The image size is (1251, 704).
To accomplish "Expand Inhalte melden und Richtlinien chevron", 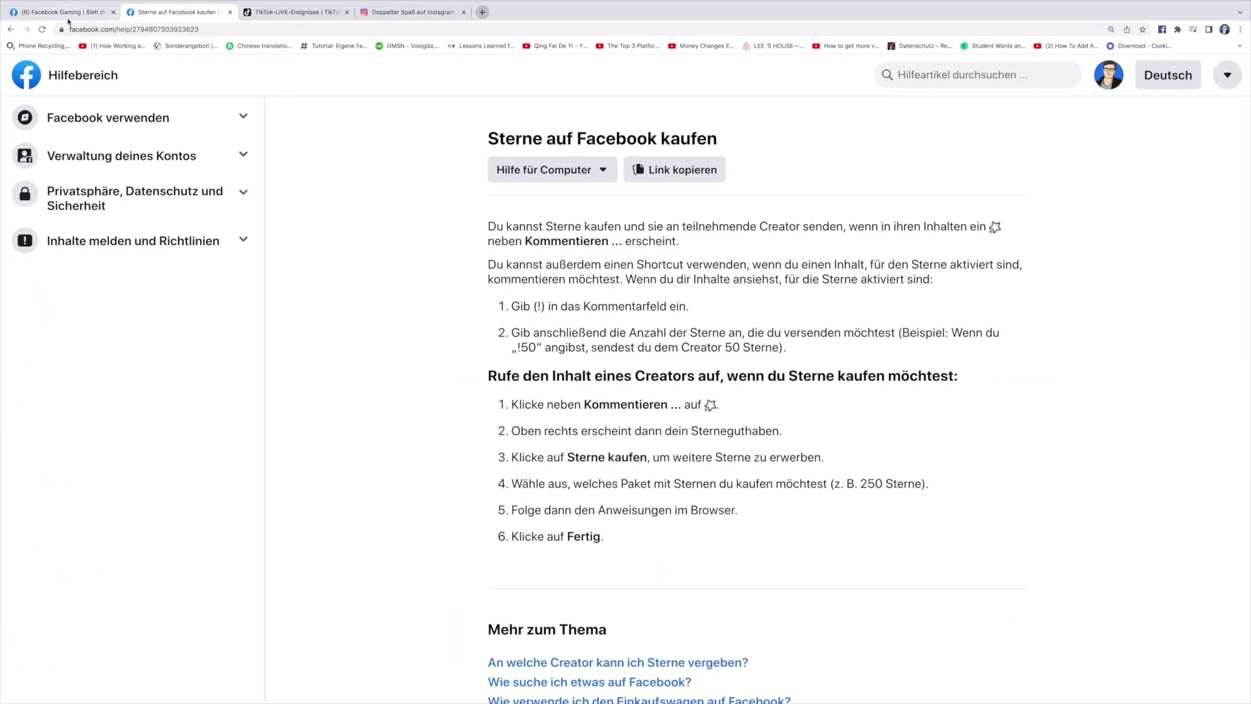I will point(243,239).
